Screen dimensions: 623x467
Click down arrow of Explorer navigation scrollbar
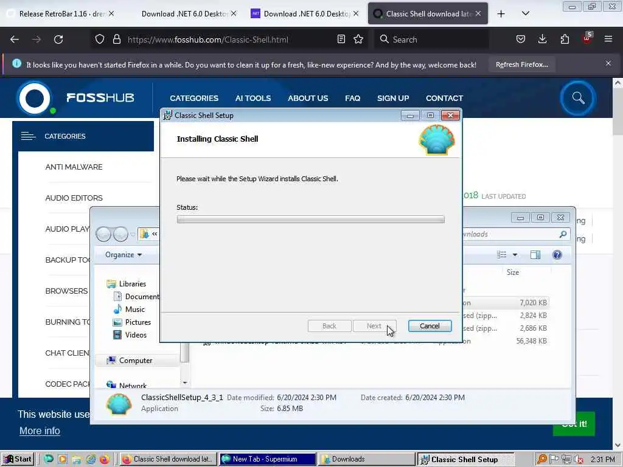185,383
